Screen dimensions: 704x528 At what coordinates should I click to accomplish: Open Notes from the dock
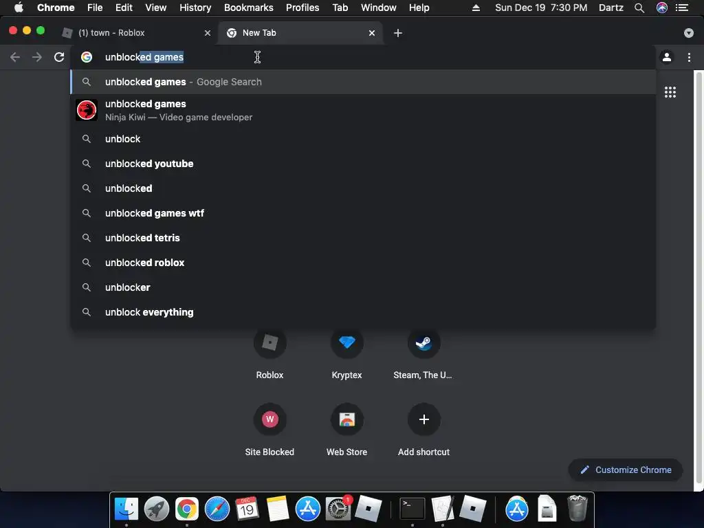(x=278, y=509)
